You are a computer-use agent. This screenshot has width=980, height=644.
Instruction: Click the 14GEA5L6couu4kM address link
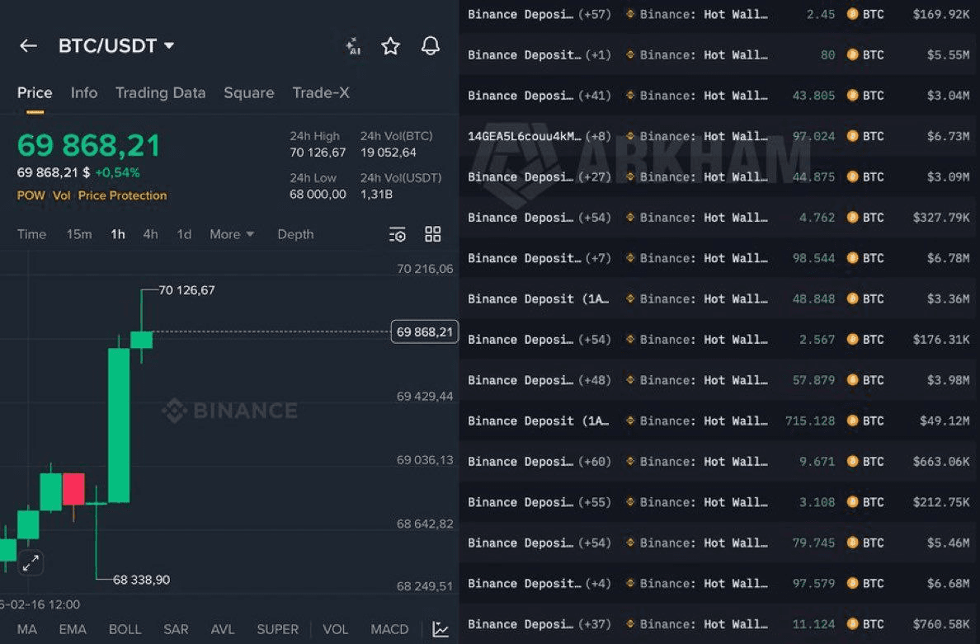[524, 136]
